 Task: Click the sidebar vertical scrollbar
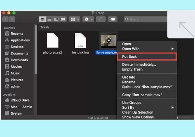coord(36,50)
